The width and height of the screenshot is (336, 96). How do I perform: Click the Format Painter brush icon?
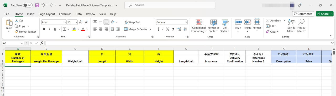click(x=17, y=32)
